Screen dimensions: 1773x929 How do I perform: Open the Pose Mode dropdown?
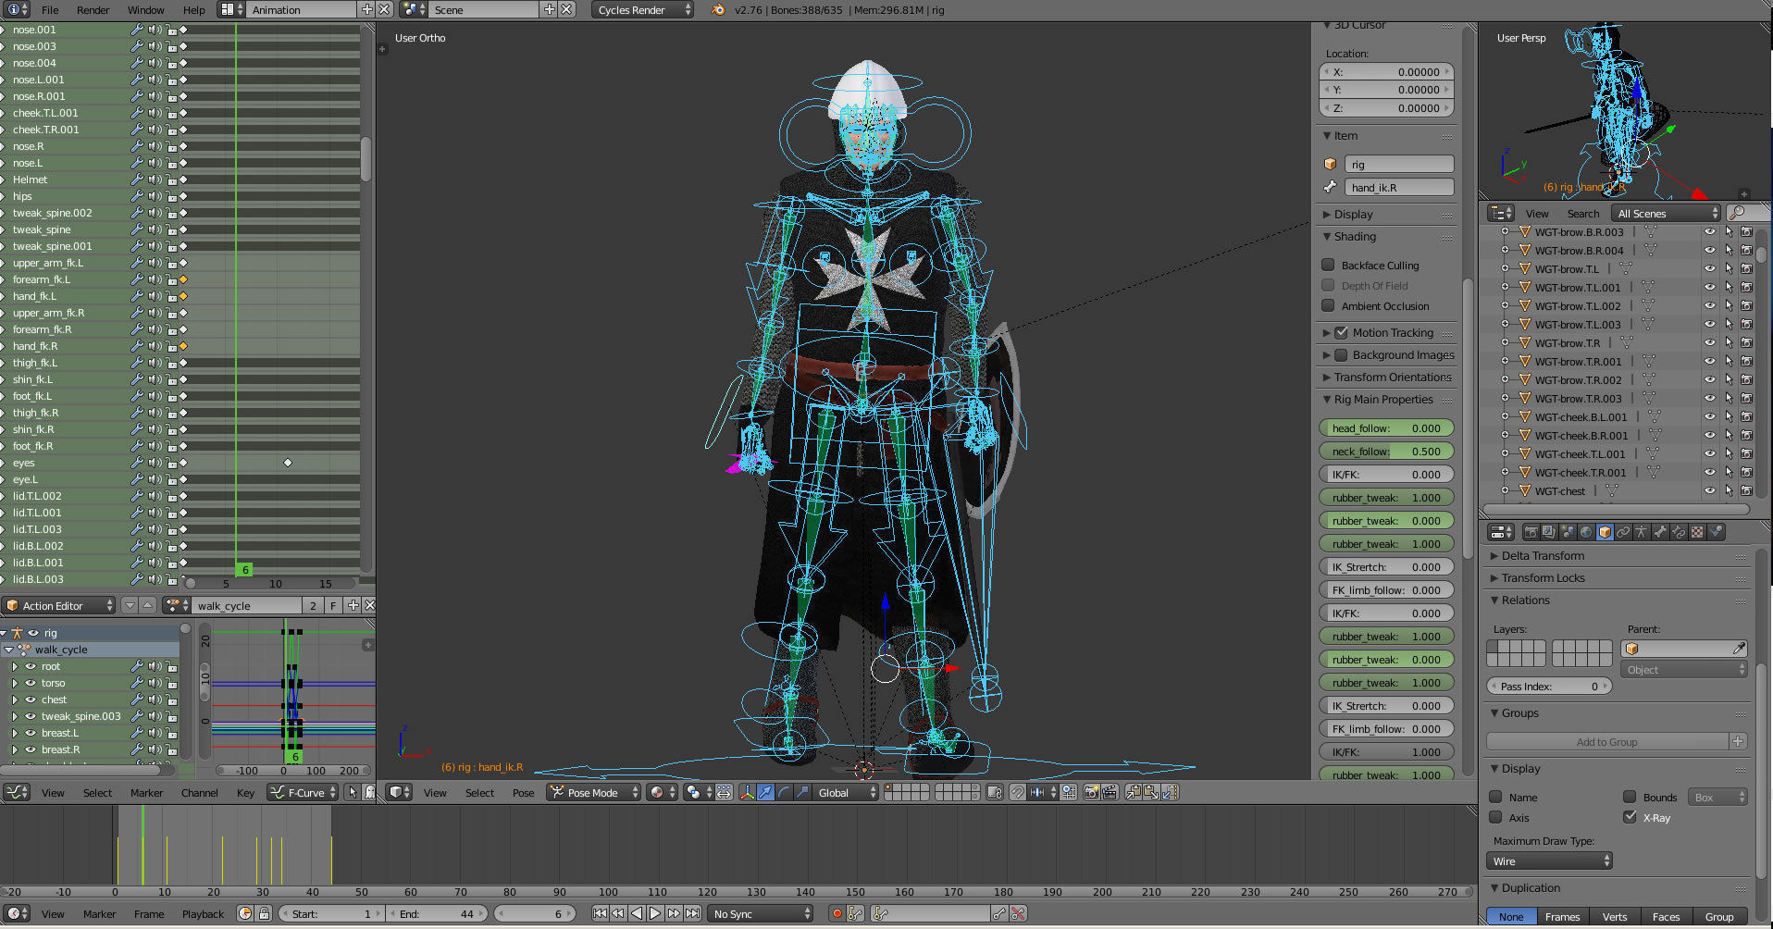(593, 793)
